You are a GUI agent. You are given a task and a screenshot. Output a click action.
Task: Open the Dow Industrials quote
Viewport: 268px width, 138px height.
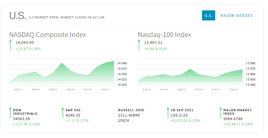[x=25, y=112]
